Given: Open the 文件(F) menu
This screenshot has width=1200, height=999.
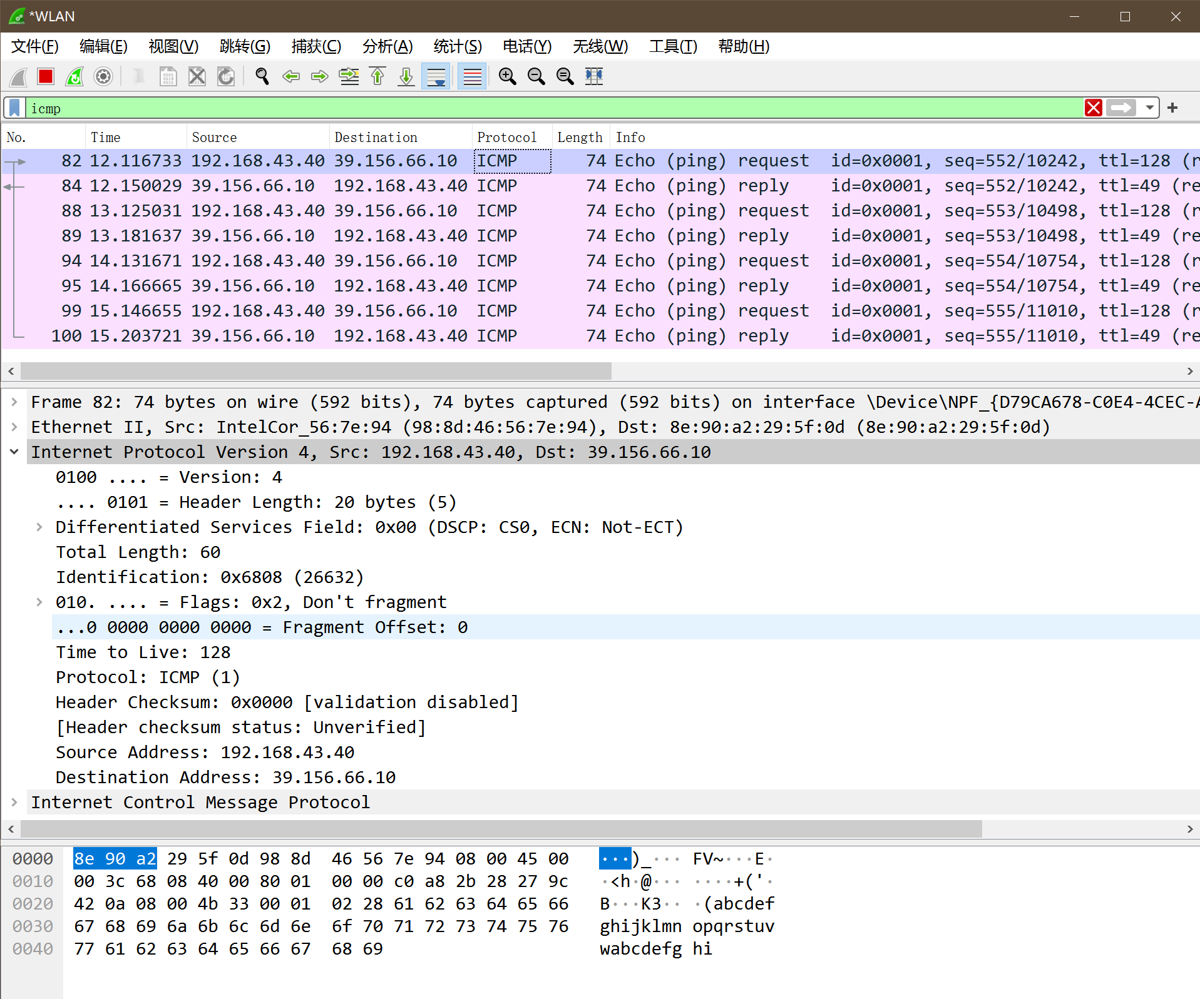Looking at the screenshot, I should tap(35, 46).
